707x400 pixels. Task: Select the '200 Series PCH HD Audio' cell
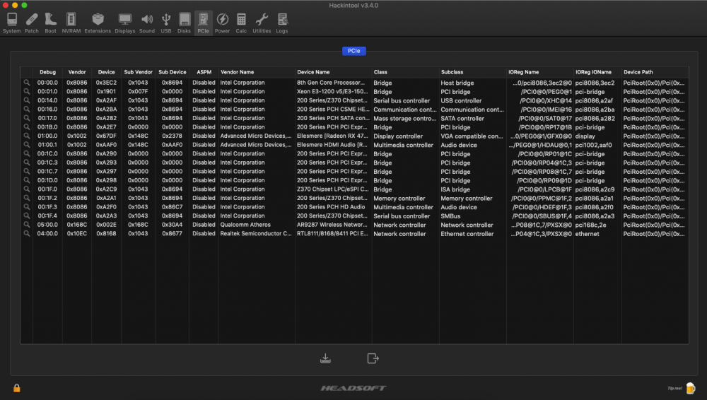331,207
